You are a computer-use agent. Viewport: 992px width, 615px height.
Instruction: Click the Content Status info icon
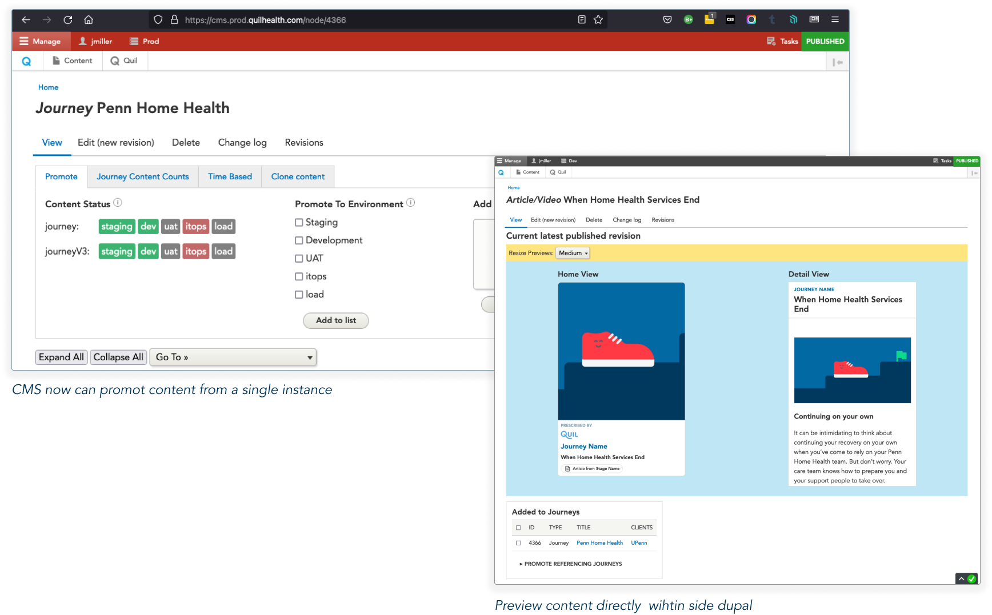[118, 203]
